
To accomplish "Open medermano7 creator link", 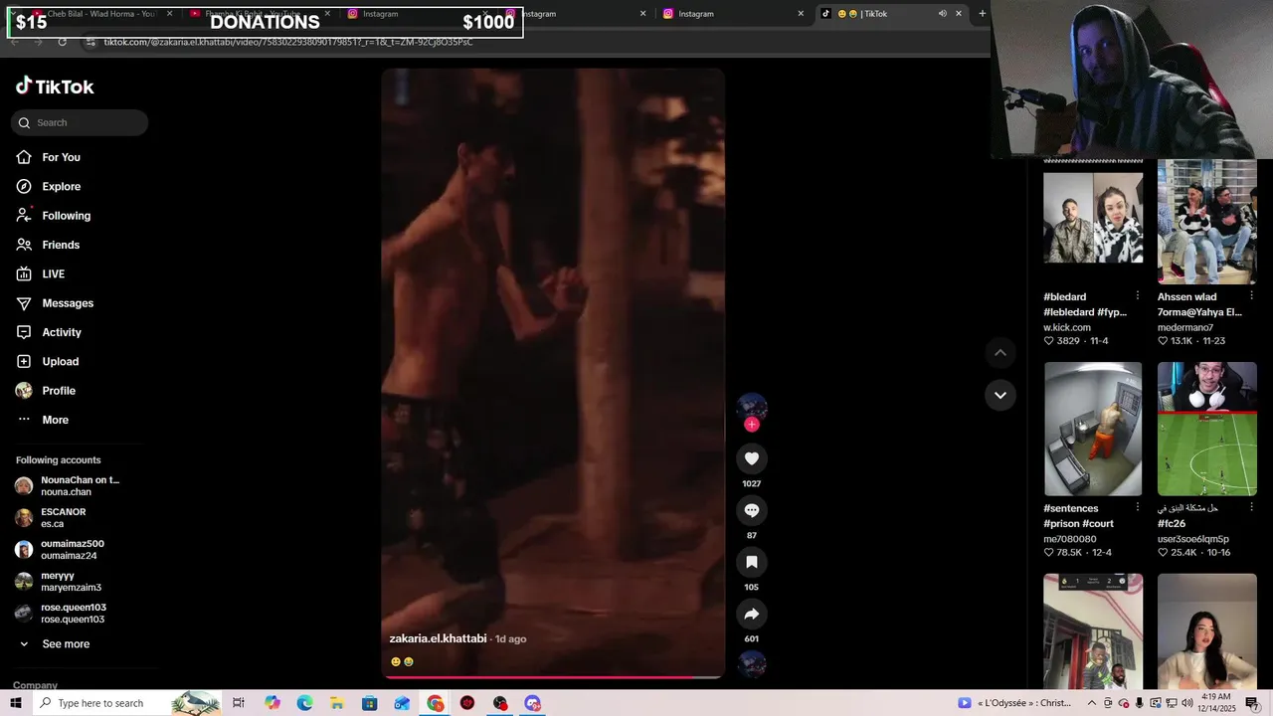I will click(1185, 327).
